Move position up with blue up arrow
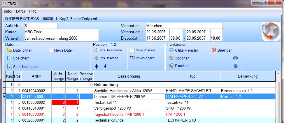Screen dimensions: 284x123 click(97, 66)
